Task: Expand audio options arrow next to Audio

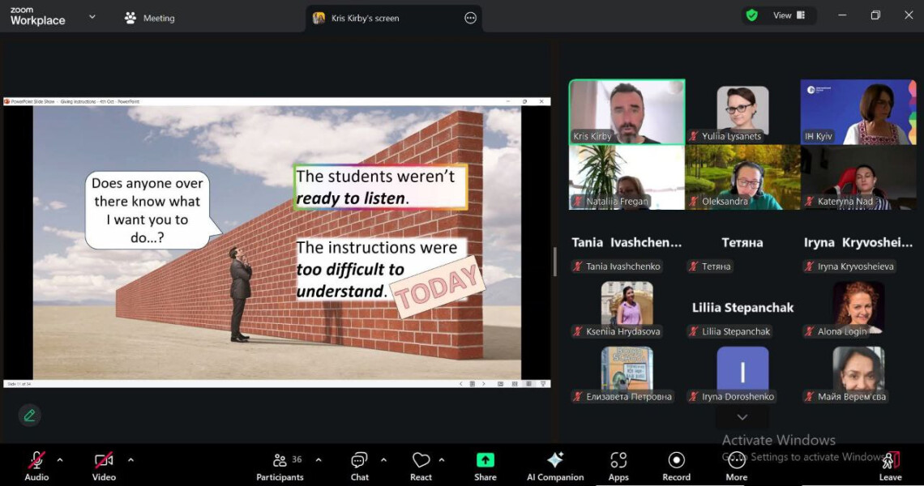Action: 59,459
